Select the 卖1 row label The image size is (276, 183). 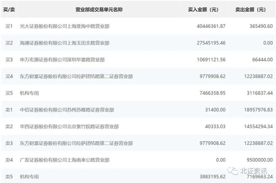click(x=9, y=110)
